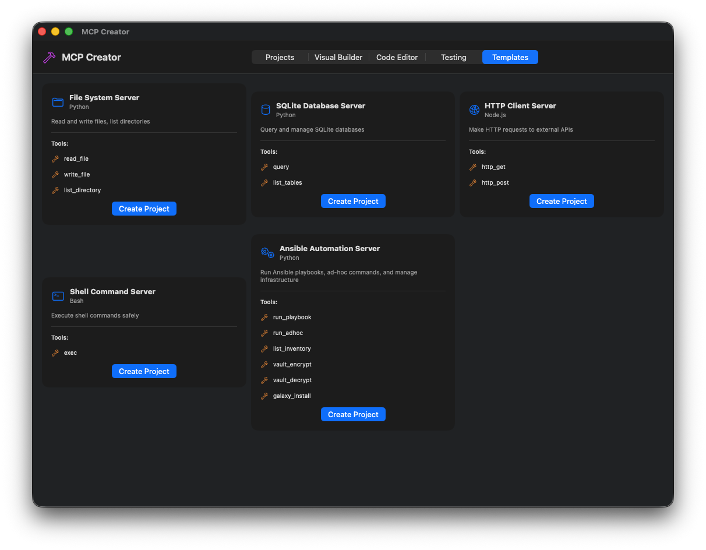Click the wrench icon beside vault_encrypt
Image resolution: width=706 pixels, height=550 pixels.
coord(265,364)
